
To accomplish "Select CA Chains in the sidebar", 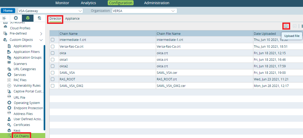I will 21,136.
